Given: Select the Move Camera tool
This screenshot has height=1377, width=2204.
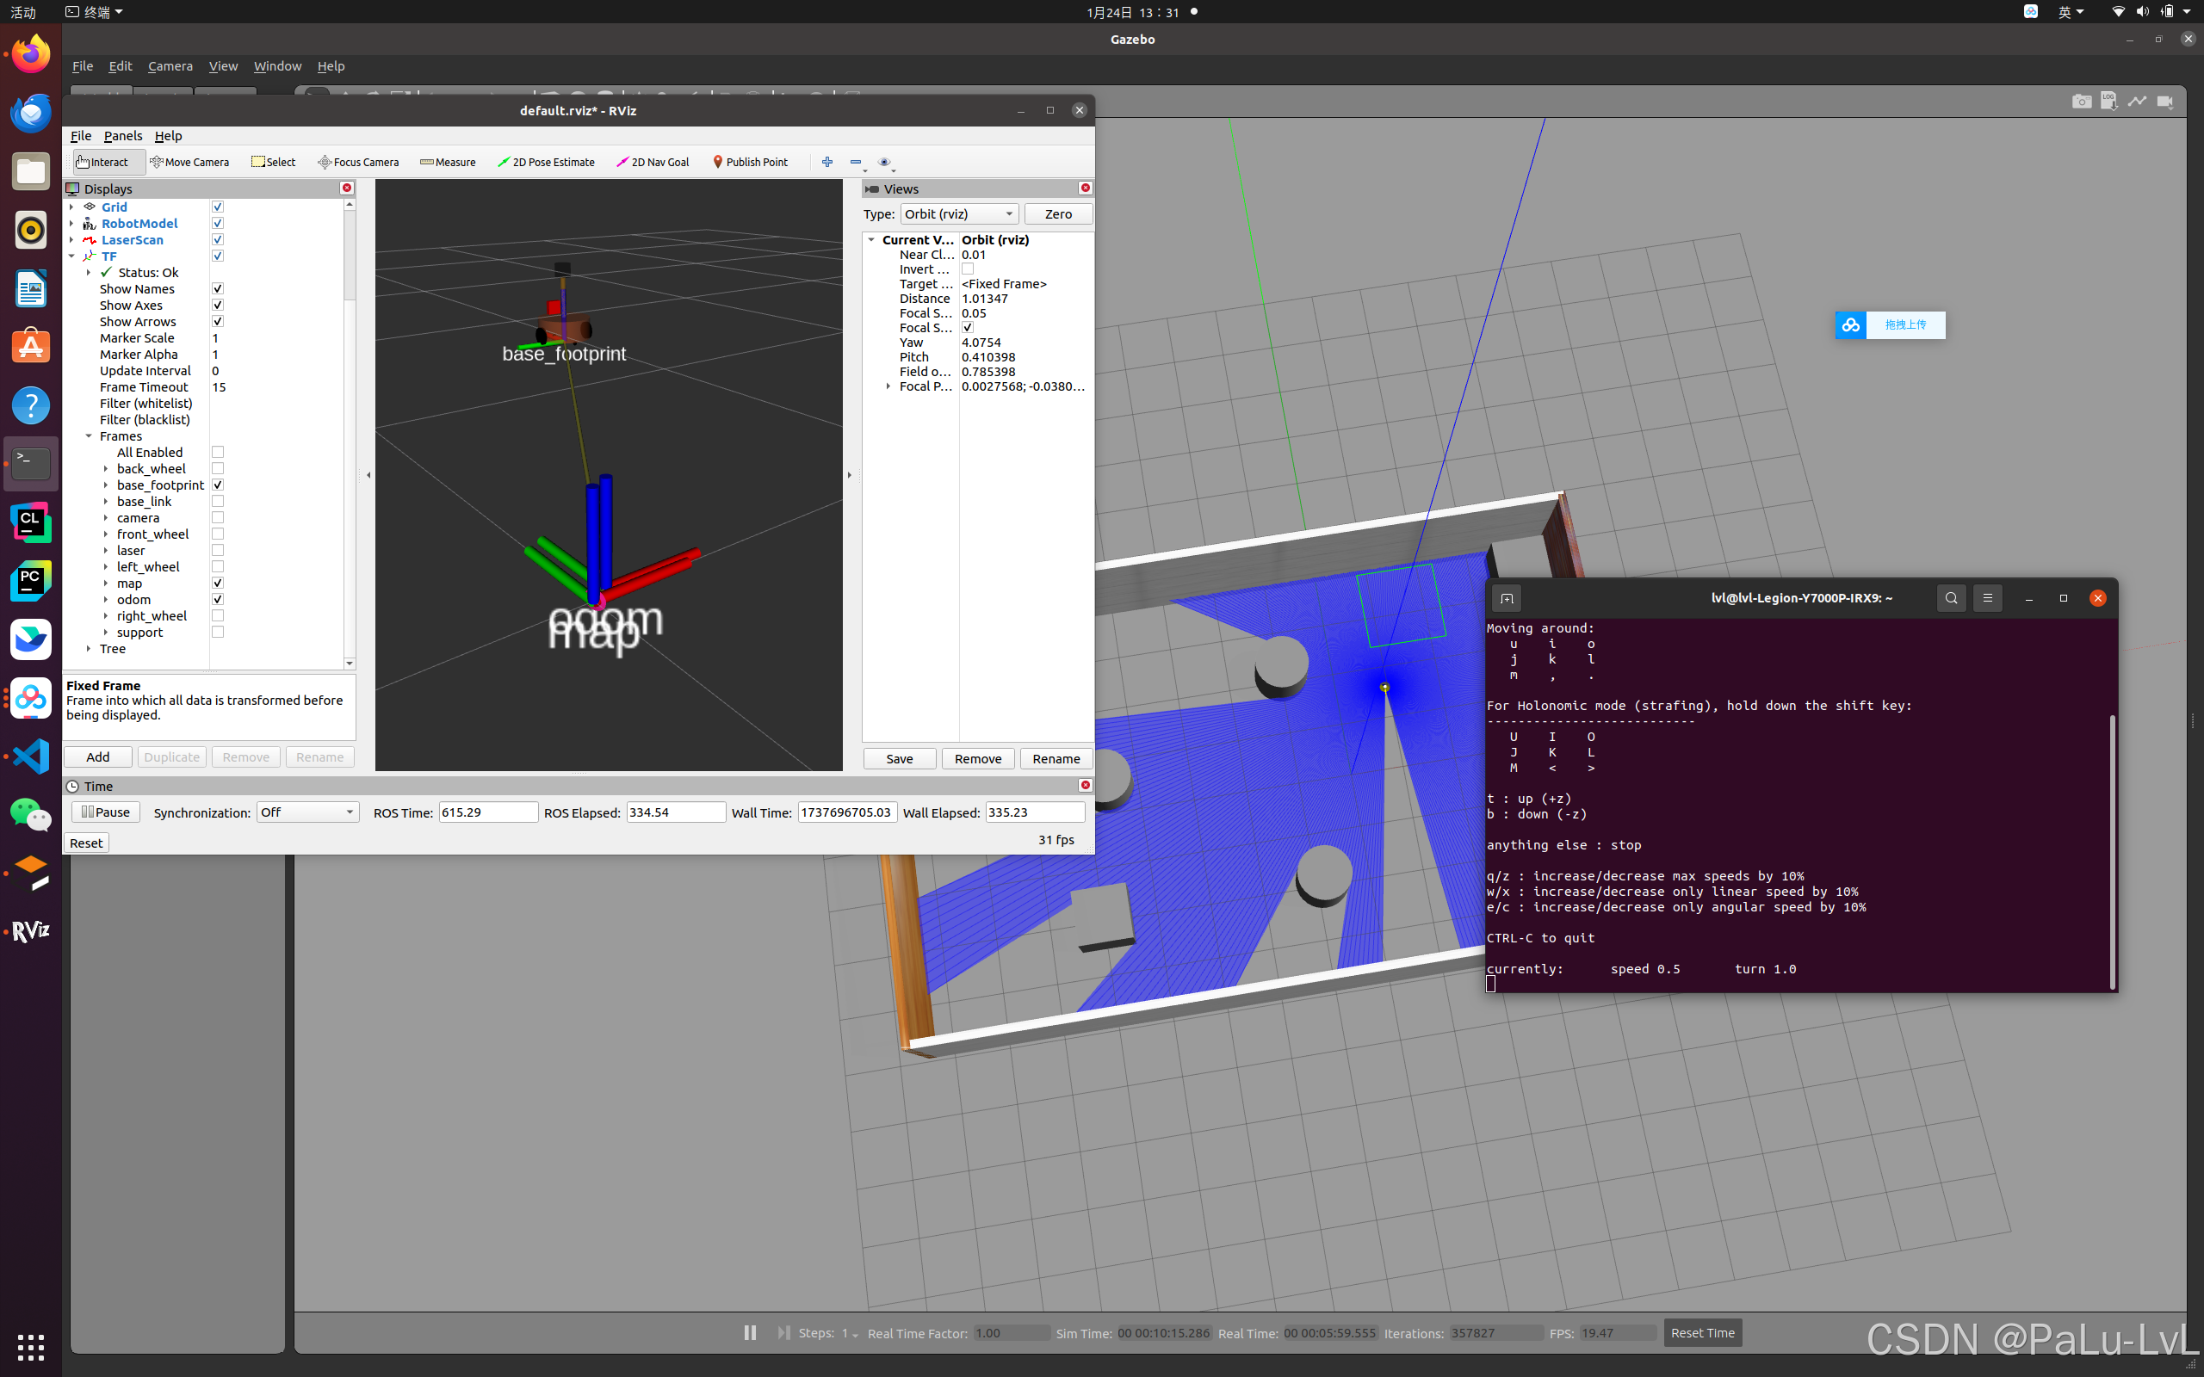Looking at the screenshot, I should [x=189, y=162].
